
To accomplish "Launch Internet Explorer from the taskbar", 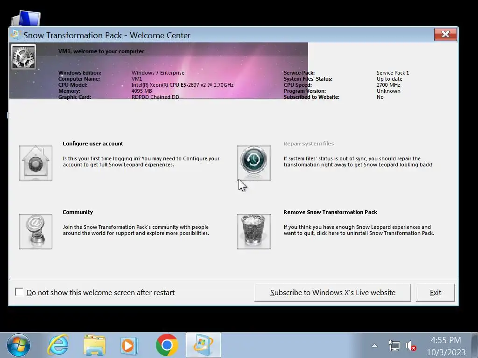I will tap(58, 345).
